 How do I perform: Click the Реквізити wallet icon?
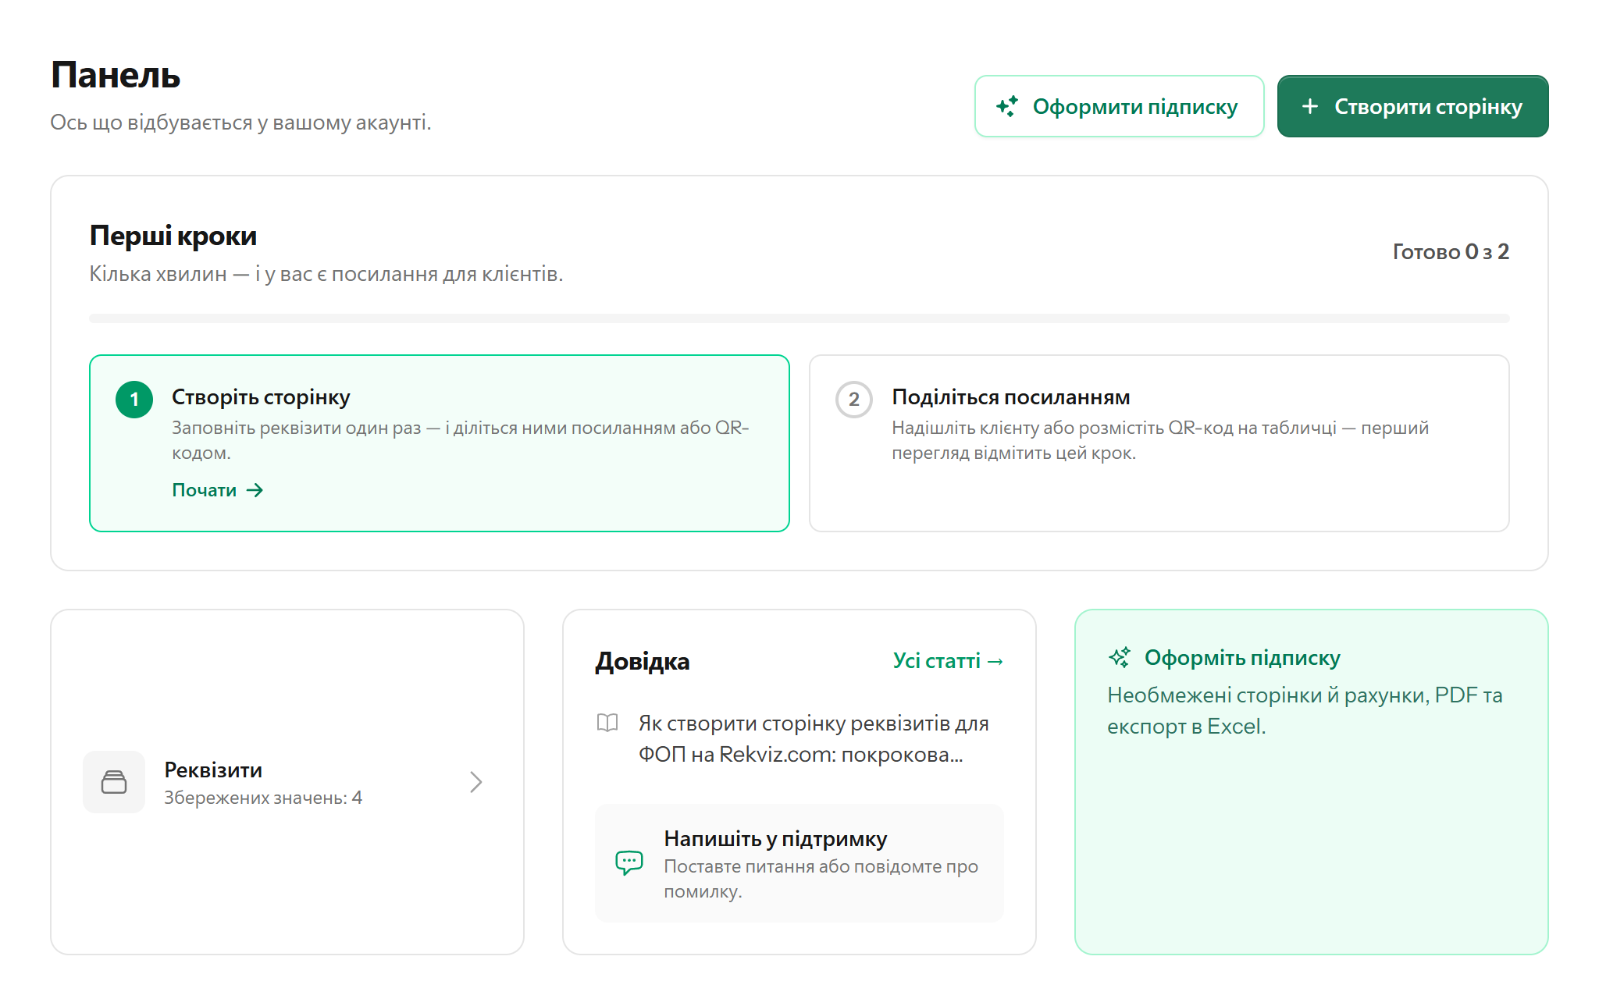click(114, 782)
